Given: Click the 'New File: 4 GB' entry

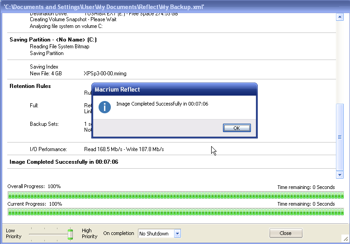Looking at the screenshot, I should coord(46,74).
